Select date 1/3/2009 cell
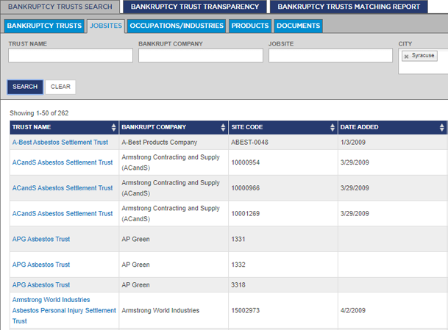This screenshot has width=448, height=330. coord(392,142)
